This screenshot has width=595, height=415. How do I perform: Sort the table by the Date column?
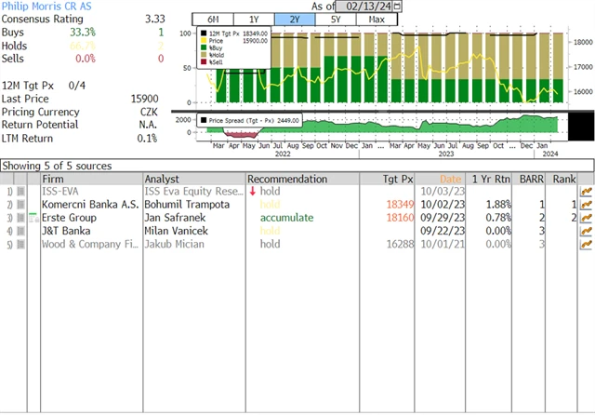tap(449, 179)
